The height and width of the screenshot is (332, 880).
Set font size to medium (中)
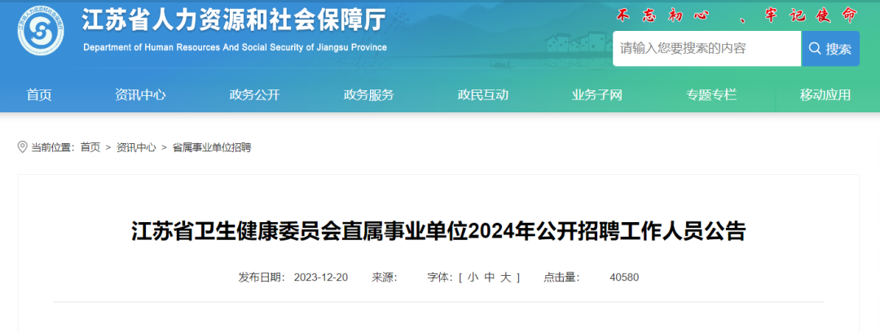489,277
